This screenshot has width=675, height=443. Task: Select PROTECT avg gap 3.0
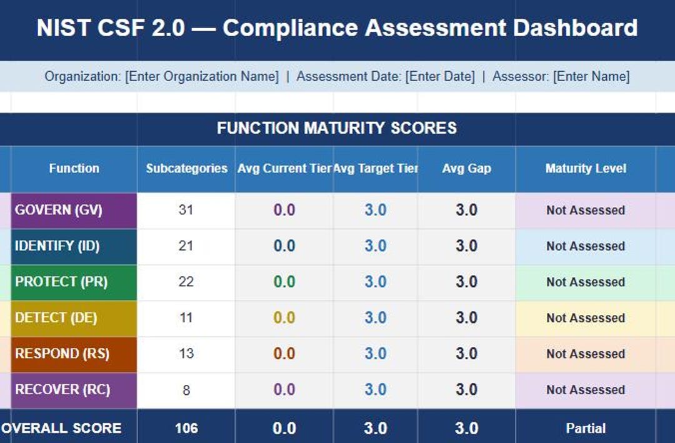pyautogui.click(x=467, y=282)
